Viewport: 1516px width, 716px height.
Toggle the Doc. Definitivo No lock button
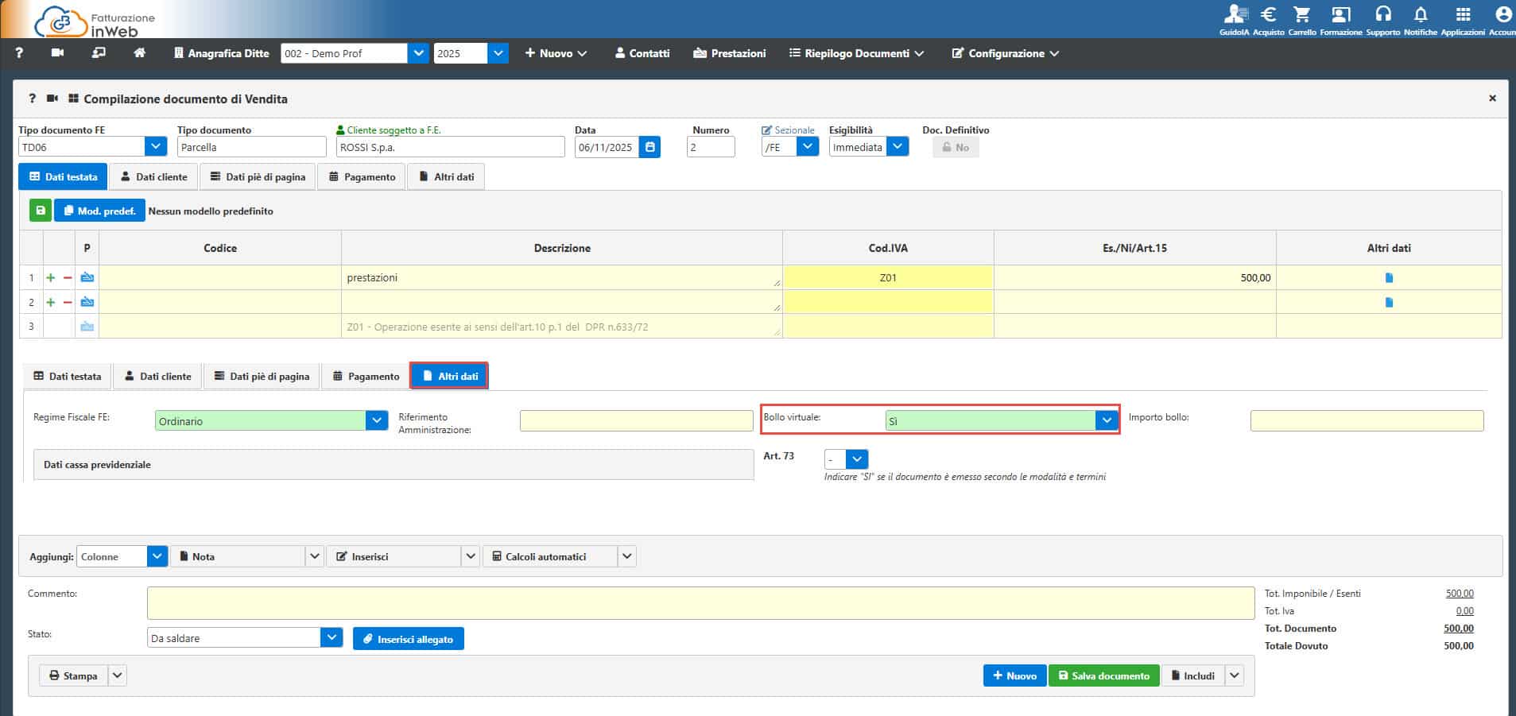point(955,147)
